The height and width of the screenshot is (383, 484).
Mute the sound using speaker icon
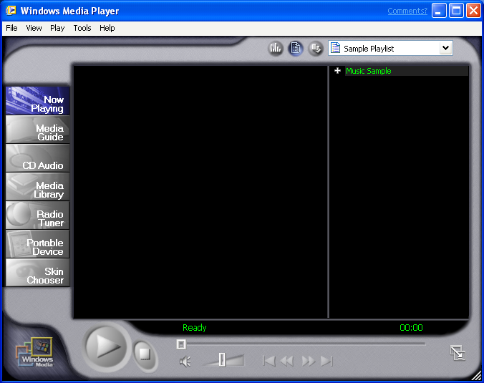185,362
